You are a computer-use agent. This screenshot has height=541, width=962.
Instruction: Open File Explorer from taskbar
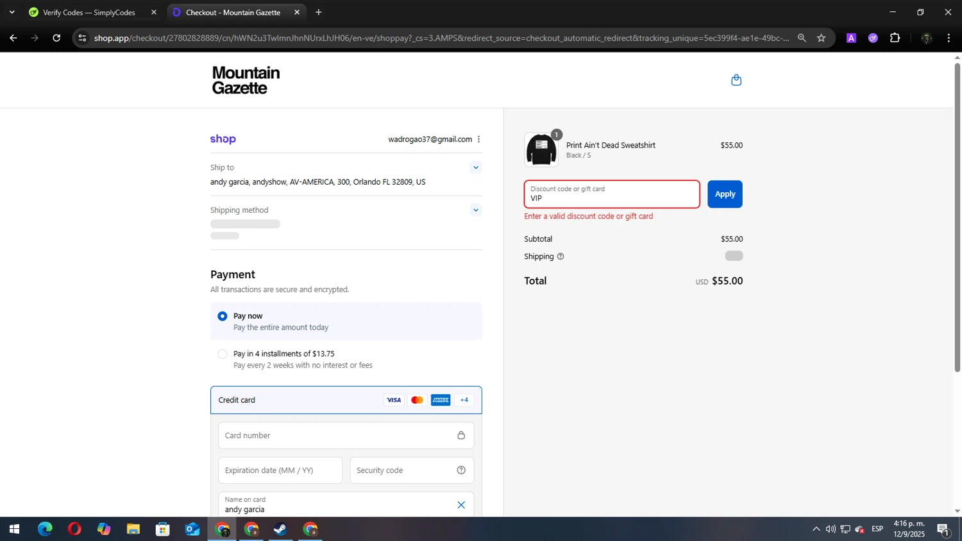pos(133,529)
